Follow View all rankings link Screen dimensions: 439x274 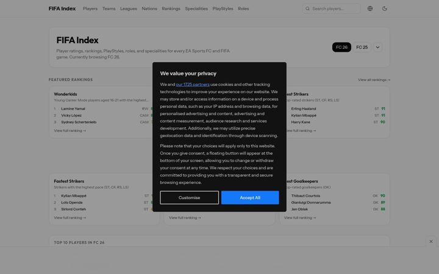tap(374, 80)
